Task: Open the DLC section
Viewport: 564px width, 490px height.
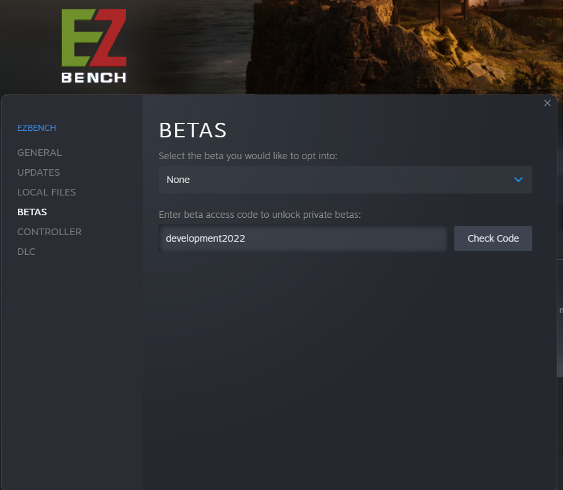Action: click(26, 252)
